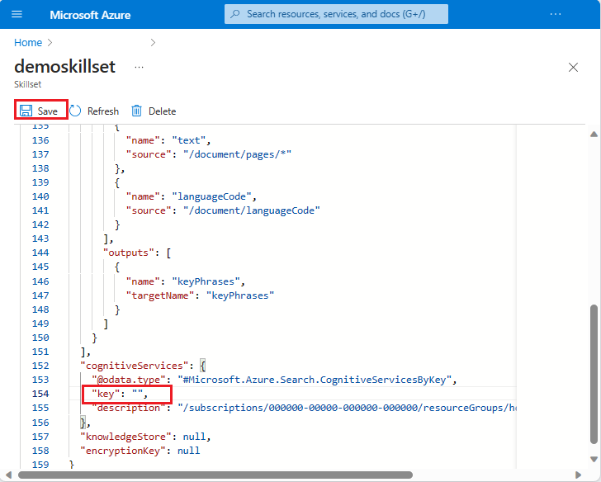
Task: Click the null value of encryptionKey
Action: point(188,451)
